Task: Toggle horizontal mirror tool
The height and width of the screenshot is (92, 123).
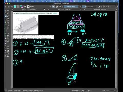Action: [99, 7]
